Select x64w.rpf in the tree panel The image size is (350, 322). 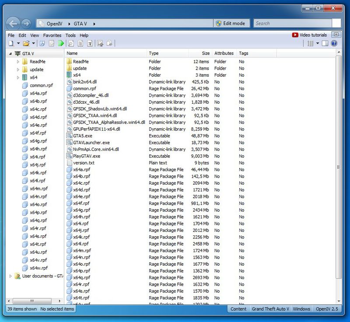point(38,268)
